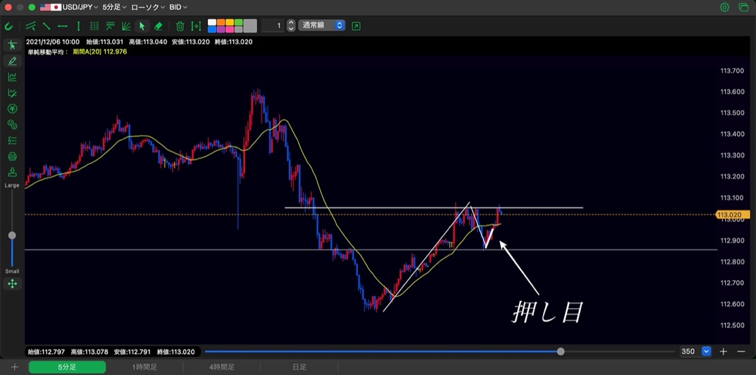The image size is (756, 375).
Task: Toggle the pencil drawing mode in sidebar
Action: click(12, 61)
